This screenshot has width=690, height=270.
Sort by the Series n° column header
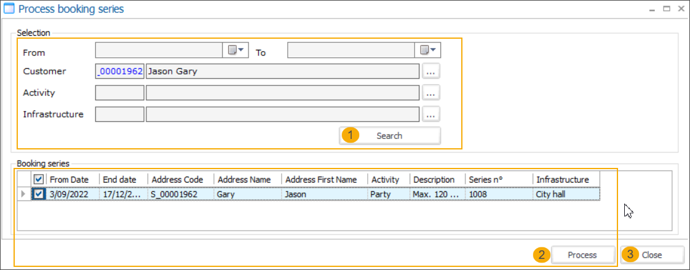(499, 180)
